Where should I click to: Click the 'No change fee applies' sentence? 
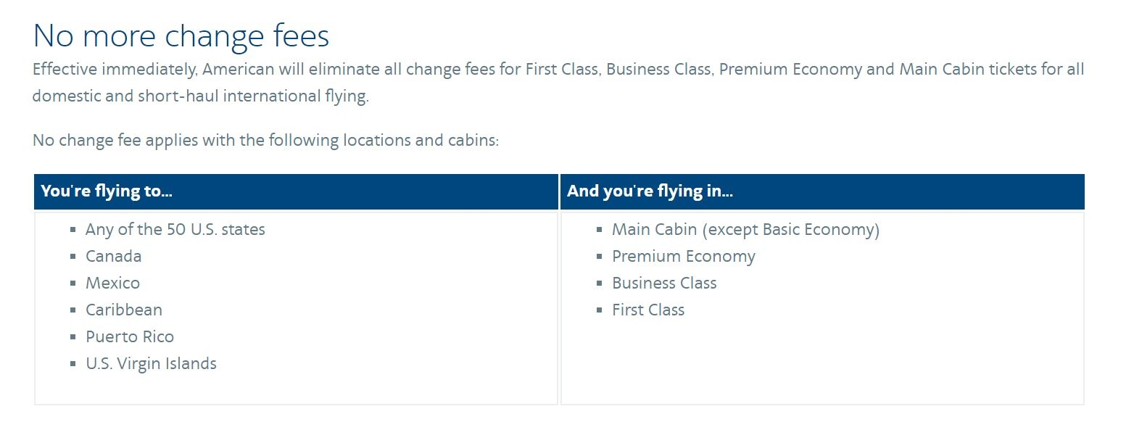tap(266, 140)
